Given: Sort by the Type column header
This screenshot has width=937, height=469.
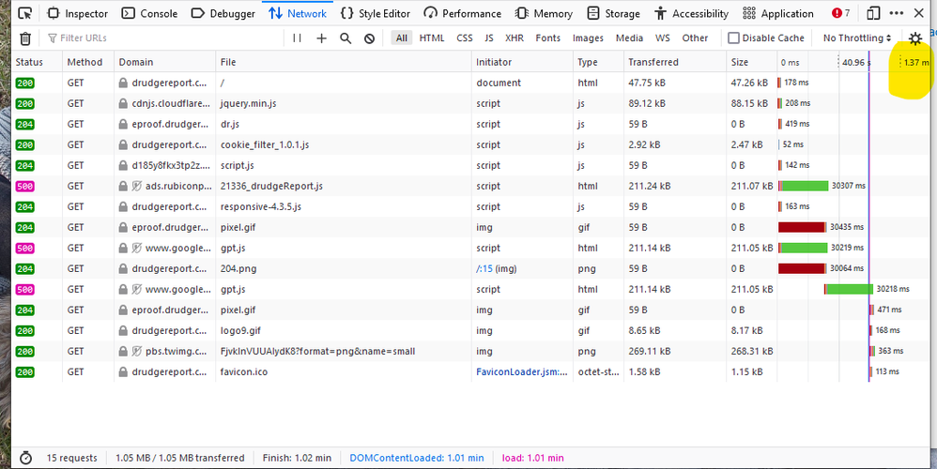Looking at the screenshot, I should (598, 62).
